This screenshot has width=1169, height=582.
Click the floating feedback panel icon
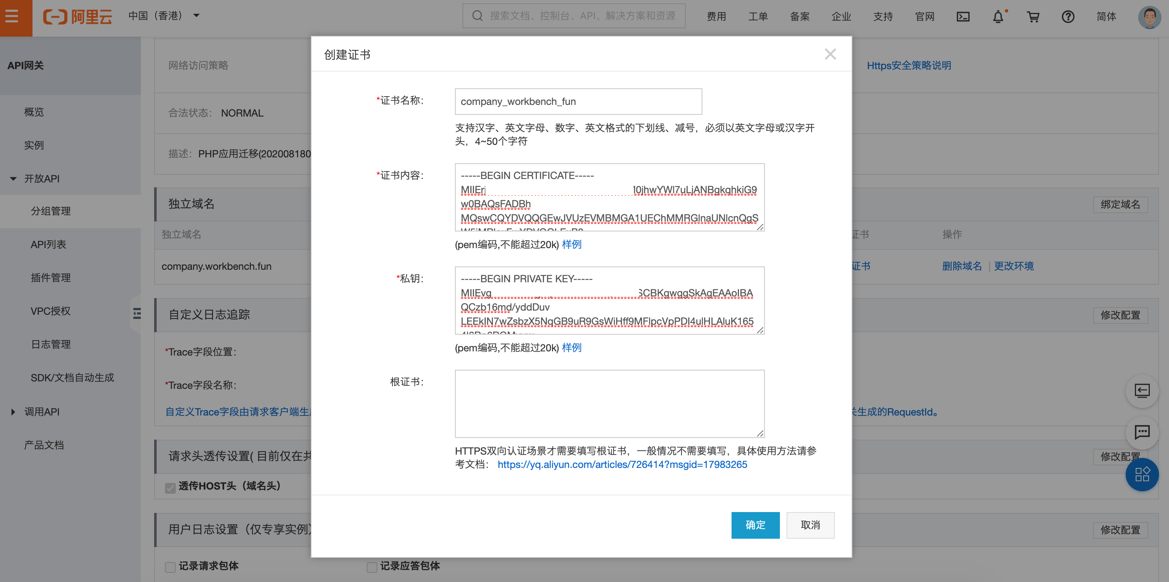[1142, 390]
